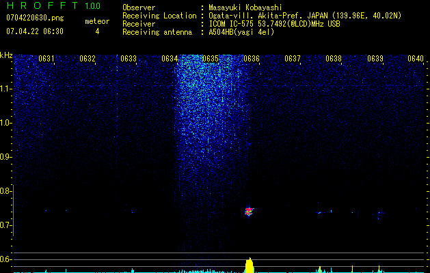Click the red meteor echo near 0636
Viewport: 430px width, 273px height.
(x=249, y=212)
